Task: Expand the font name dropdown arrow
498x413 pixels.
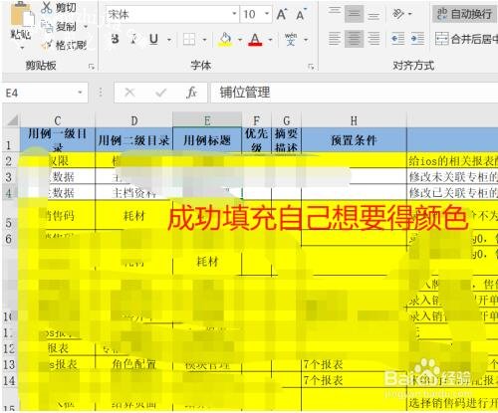Action: pyautogui.click(x=234, y=14)
